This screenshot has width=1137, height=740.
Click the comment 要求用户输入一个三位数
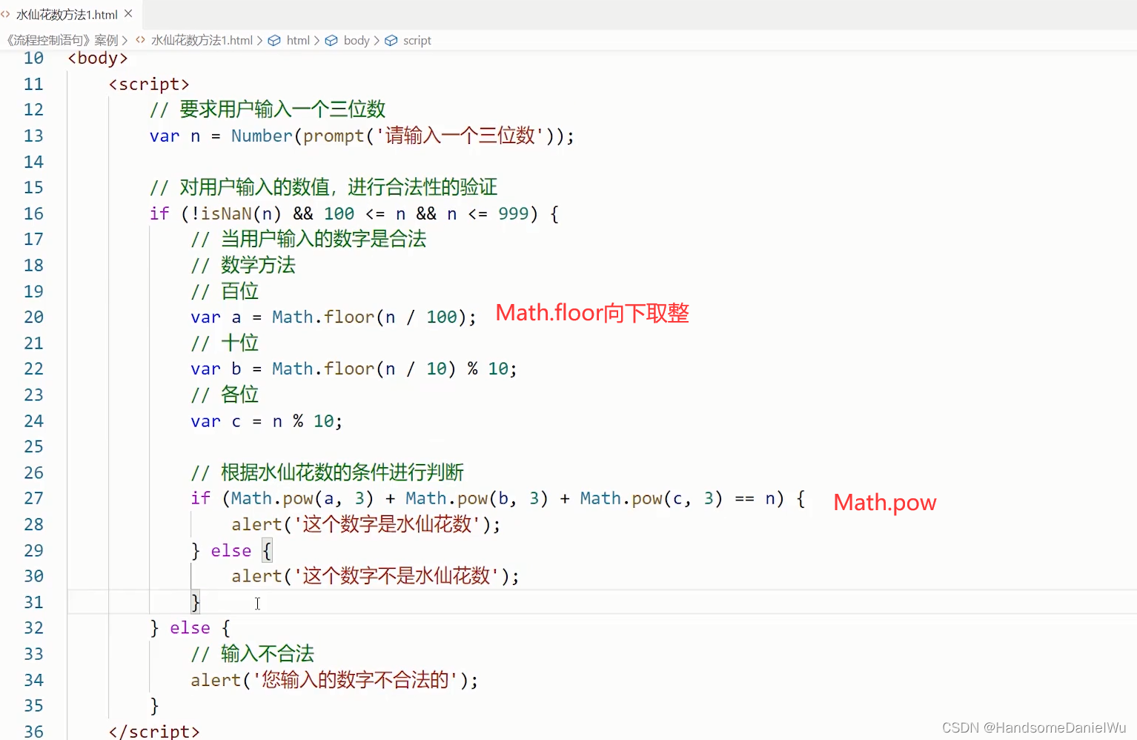[268, 110]
